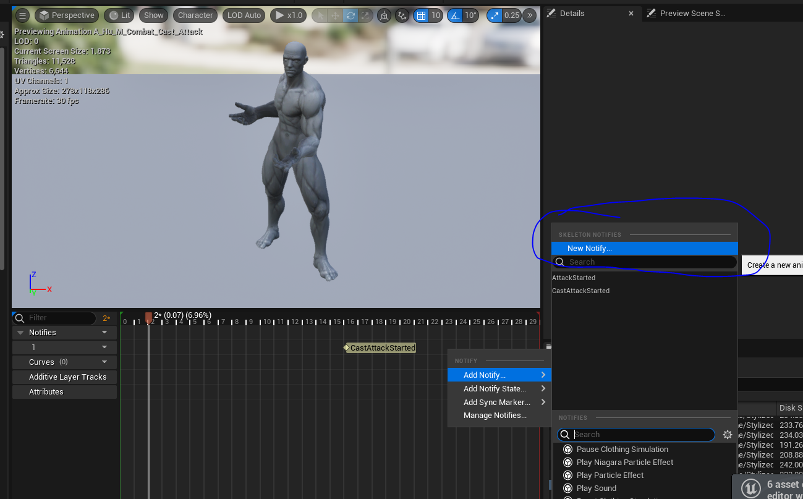
Task: Open the LOD Auto dropdown
Action: 244,15
